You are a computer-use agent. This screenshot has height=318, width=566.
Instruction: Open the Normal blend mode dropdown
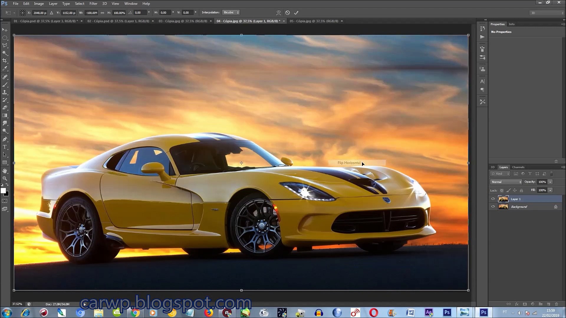click(x=506, y=182)
